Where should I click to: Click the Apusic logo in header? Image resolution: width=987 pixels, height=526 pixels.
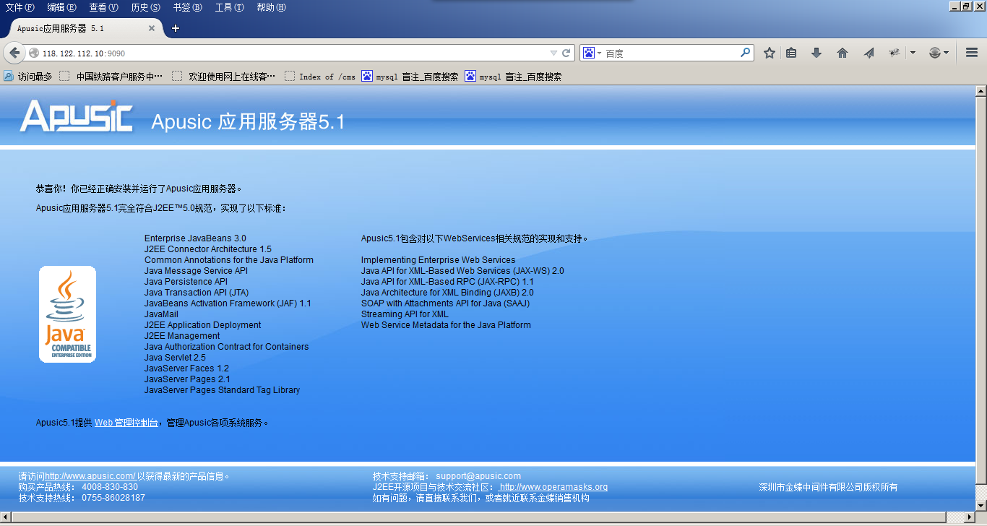point(76,116)
